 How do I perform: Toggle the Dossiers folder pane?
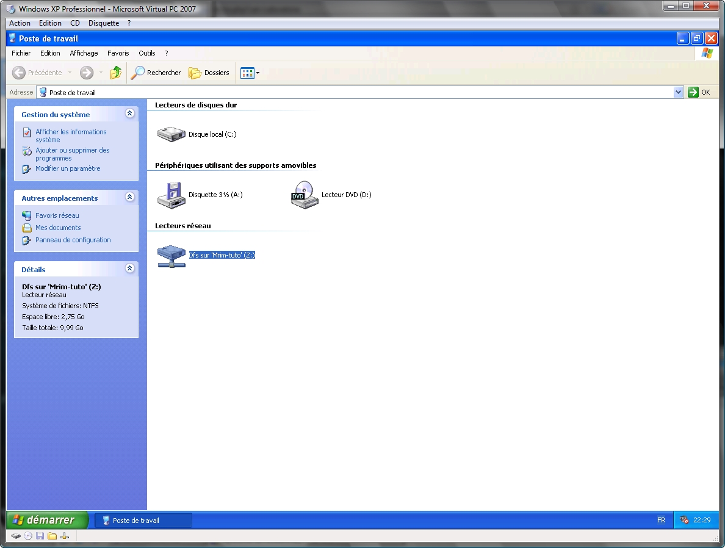pyautogui.click(x=209, y=73)
